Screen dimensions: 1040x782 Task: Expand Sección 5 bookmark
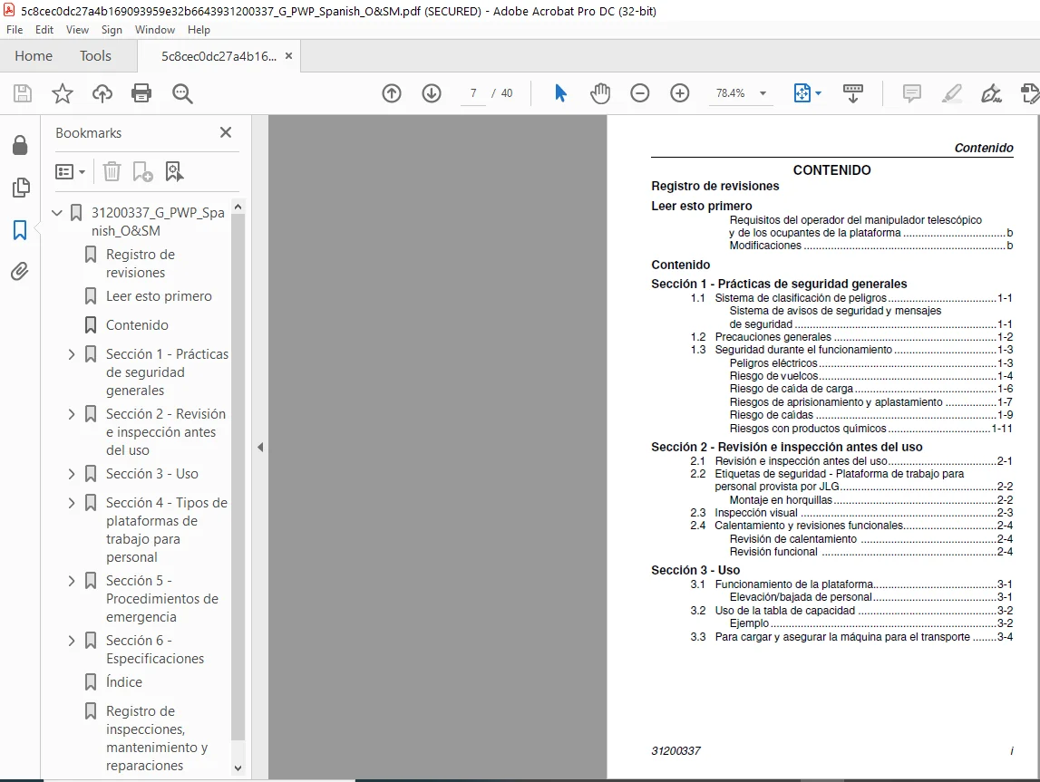(x=72, y=581)
